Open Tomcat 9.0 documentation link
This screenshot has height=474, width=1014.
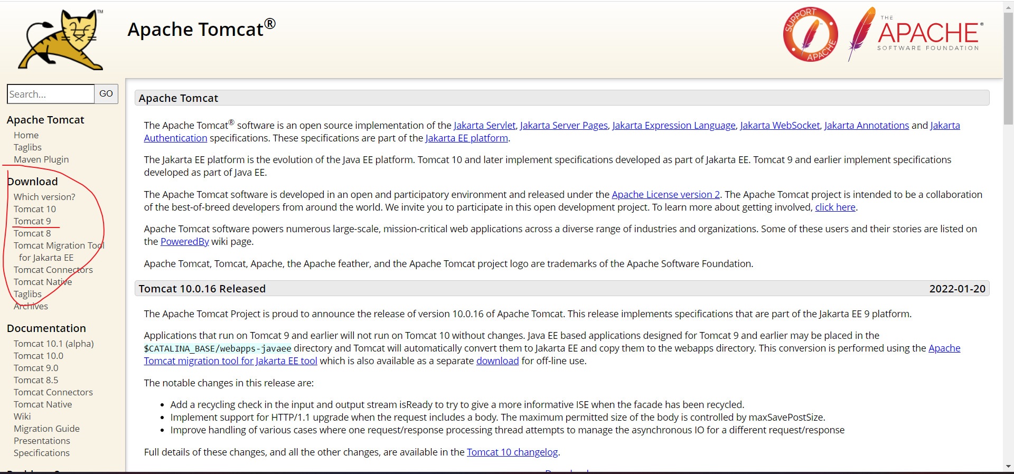click(36, 368)
